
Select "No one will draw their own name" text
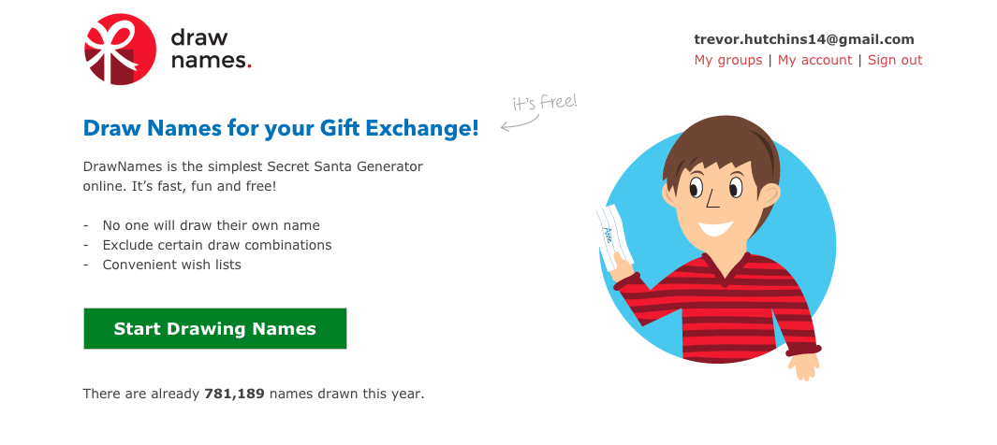[211, 225]
